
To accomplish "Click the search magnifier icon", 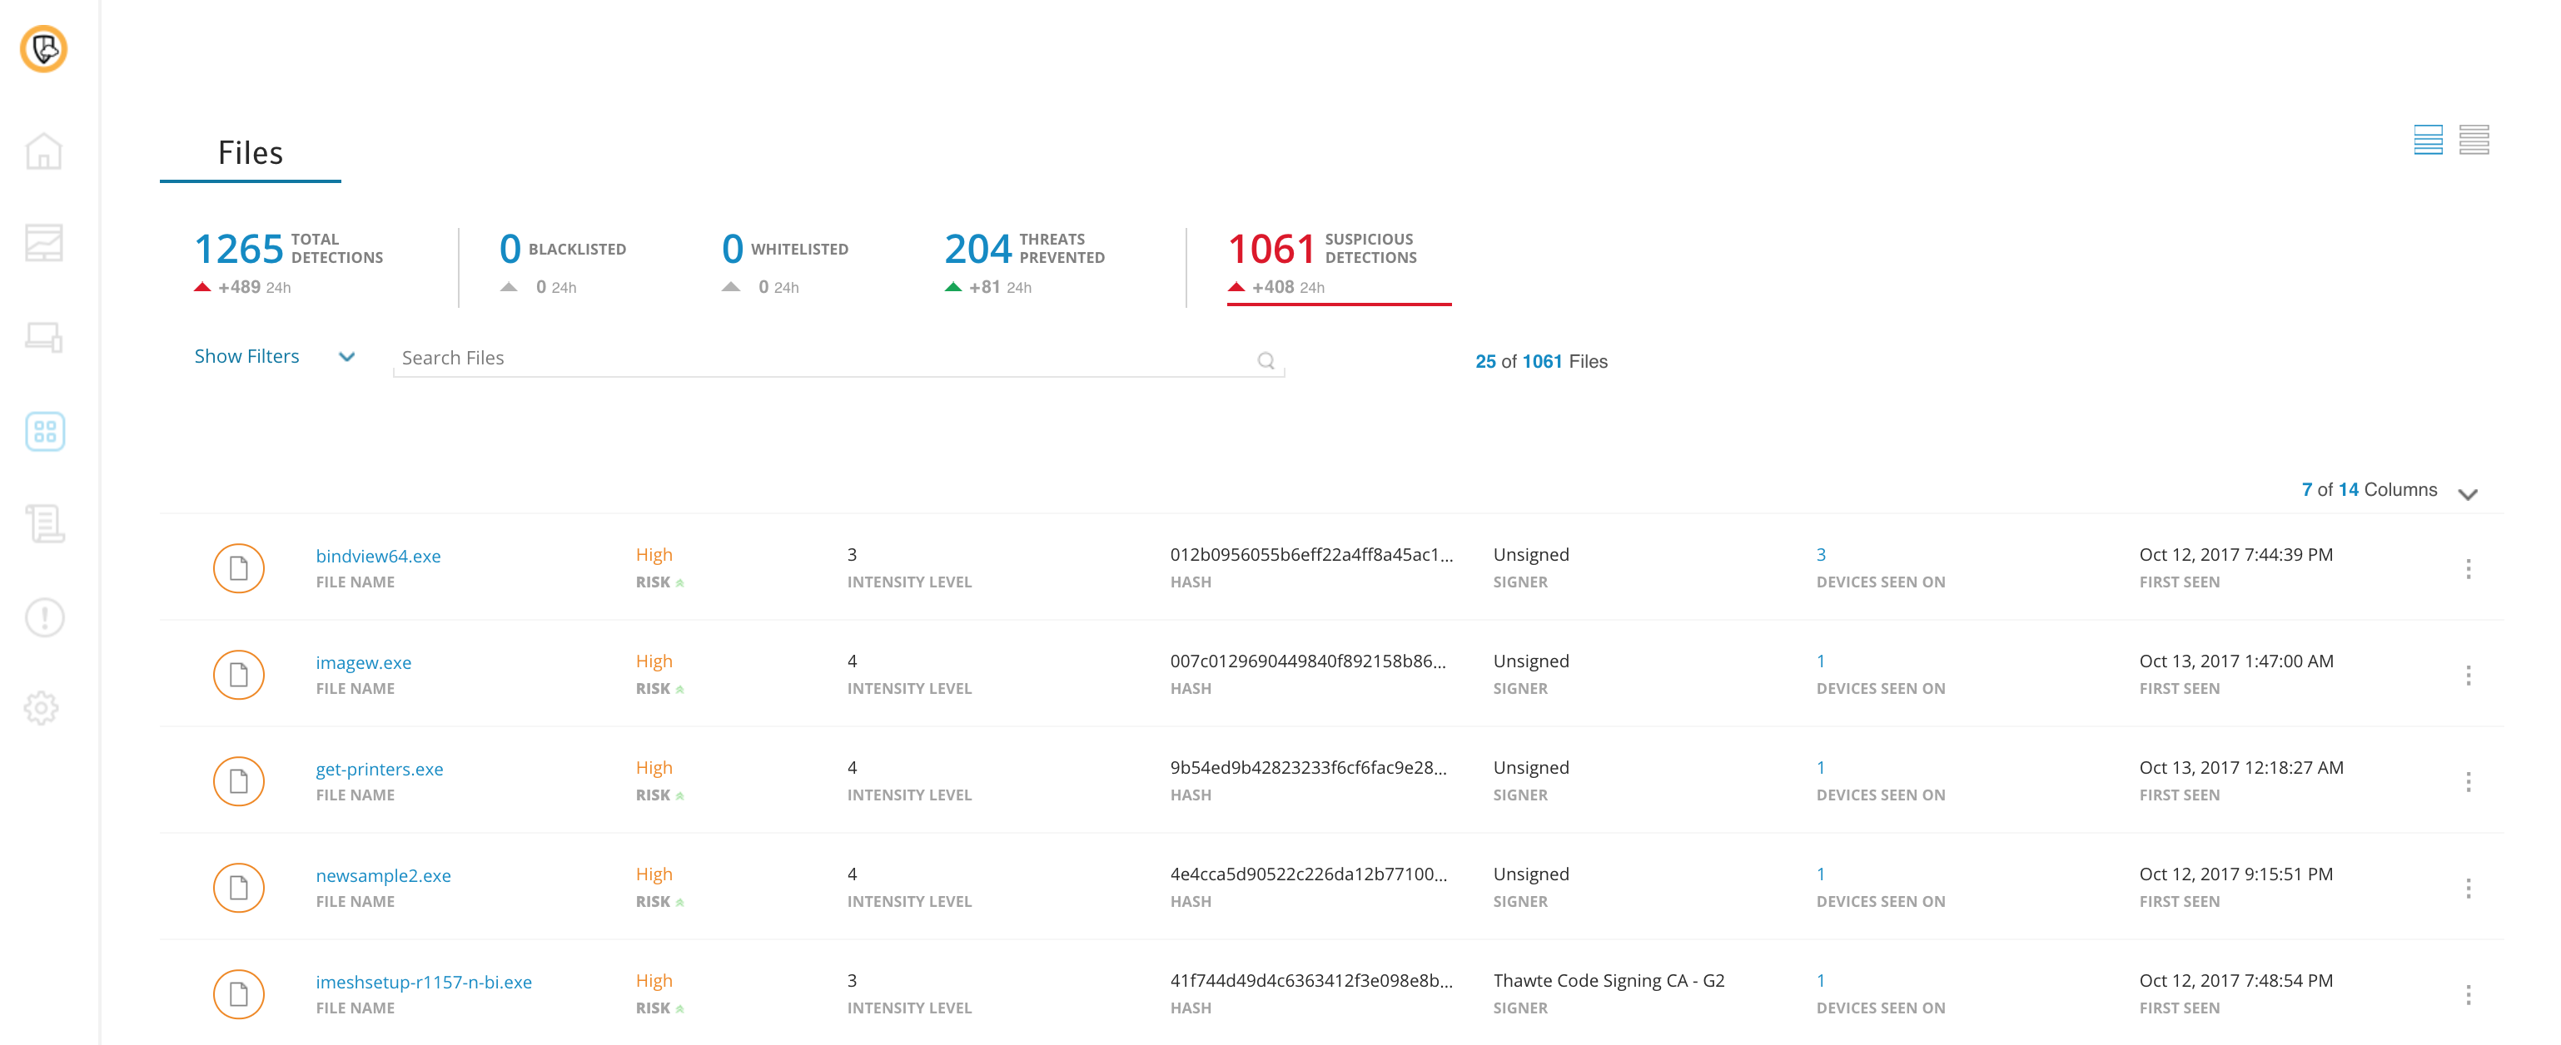I will click(x=1265, y=360).
